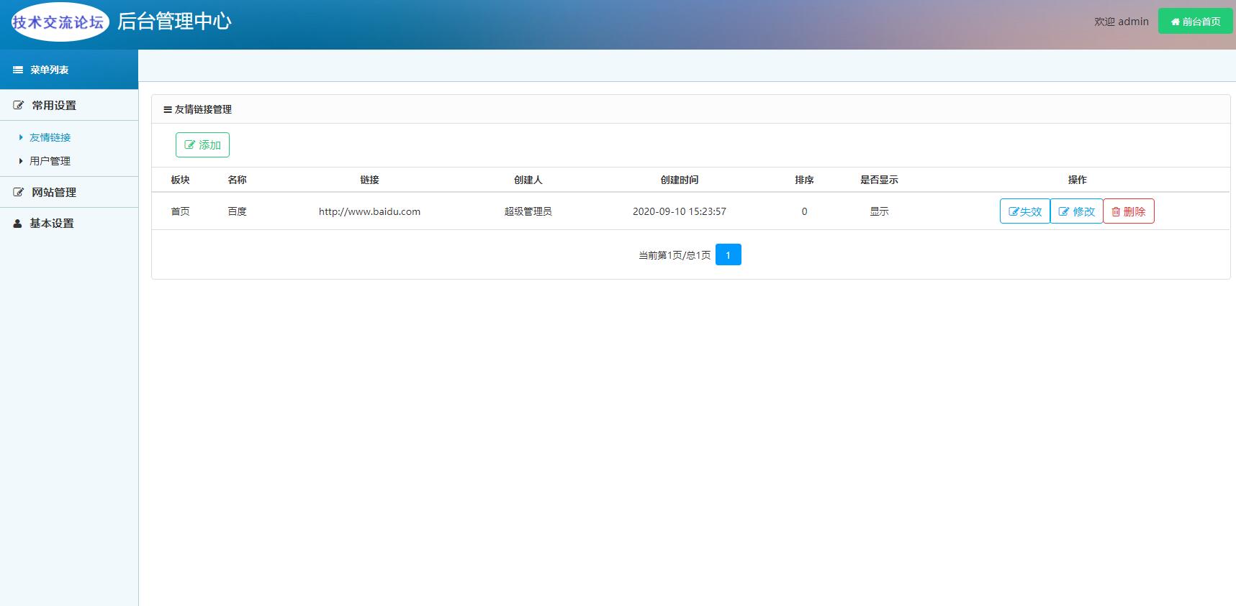Click the 是否显示 column header
Image resolution: width=1236 pixels, height=606 pixels.
(x=879, y=180)
